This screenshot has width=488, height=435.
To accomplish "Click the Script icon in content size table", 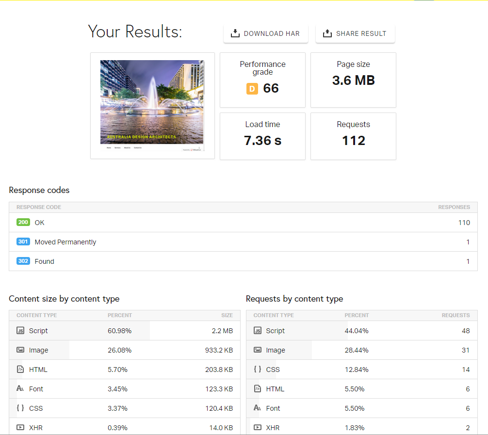I will pos(20,331).
